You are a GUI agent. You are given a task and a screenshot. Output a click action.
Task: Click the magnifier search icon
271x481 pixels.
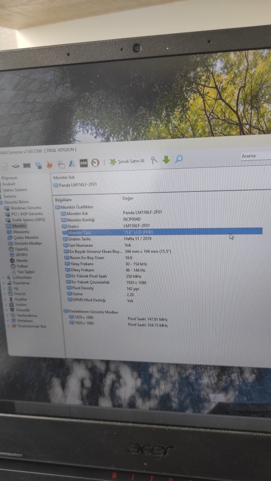tap(179, 159)
